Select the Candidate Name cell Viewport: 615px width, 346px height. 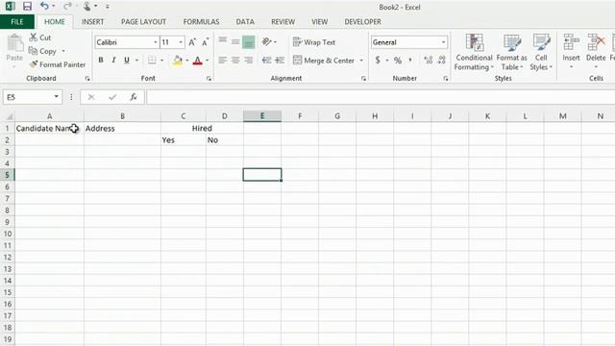[49, 128]
